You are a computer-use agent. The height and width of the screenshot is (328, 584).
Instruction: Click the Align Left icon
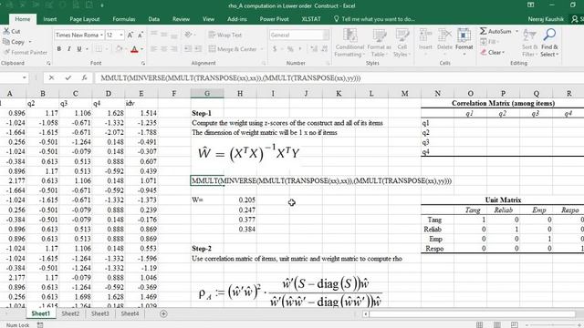click(153, 48)
